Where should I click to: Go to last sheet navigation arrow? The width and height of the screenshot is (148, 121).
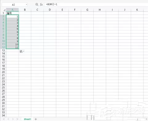[x=17, y=119]
